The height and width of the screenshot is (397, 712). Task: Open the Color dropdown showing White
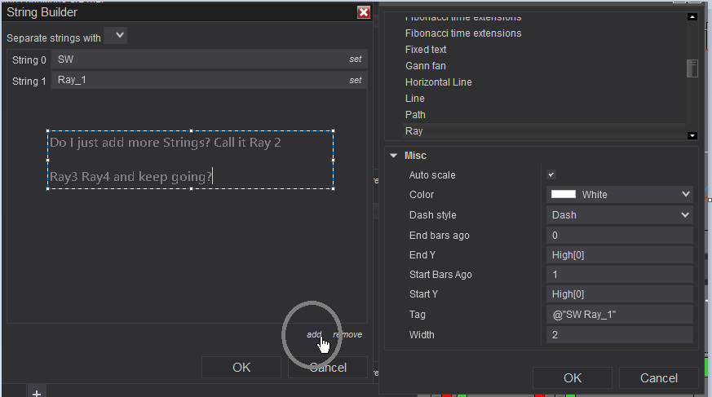point(619,195)
